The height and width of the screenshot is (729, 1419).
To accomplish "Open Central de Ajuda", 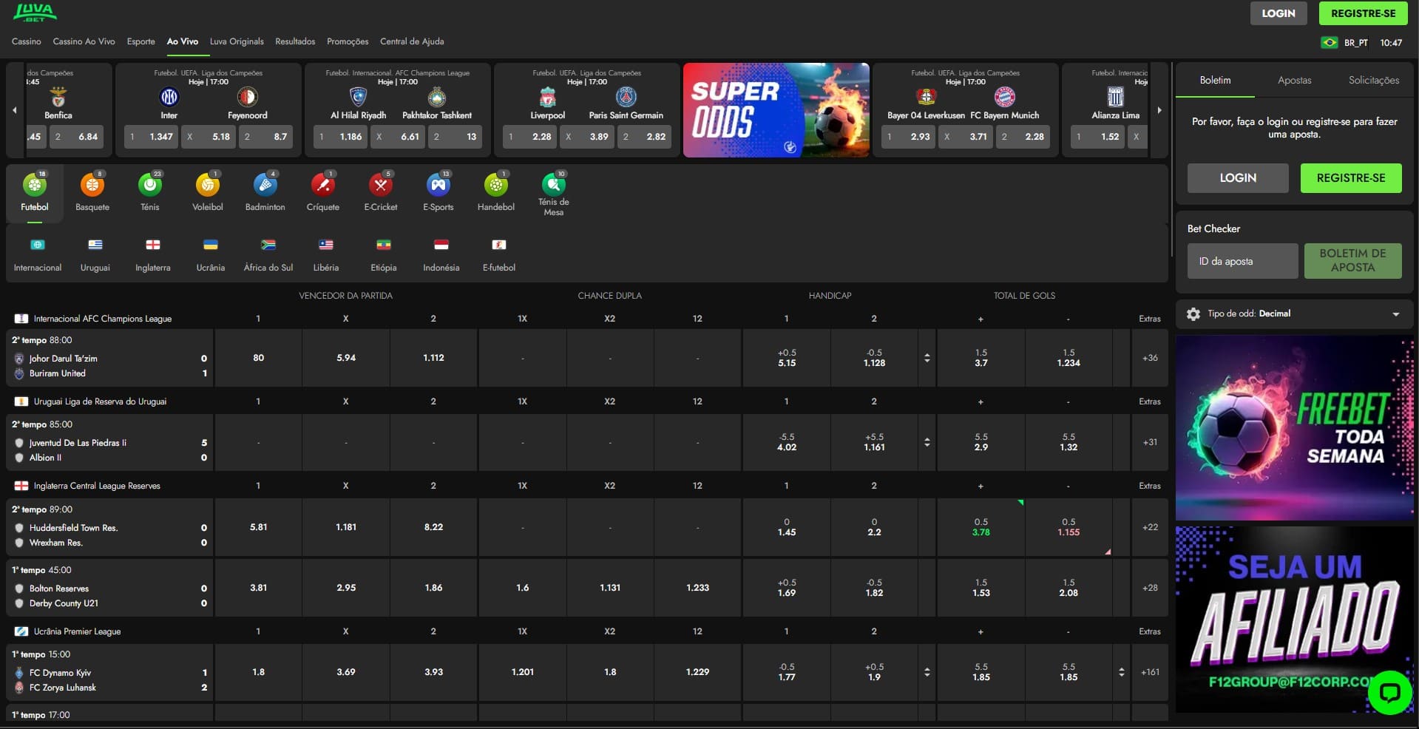I will 412,41.
